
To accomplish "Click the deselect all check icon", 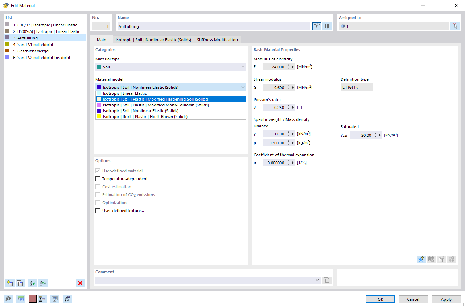I will [x=43, y=283].
